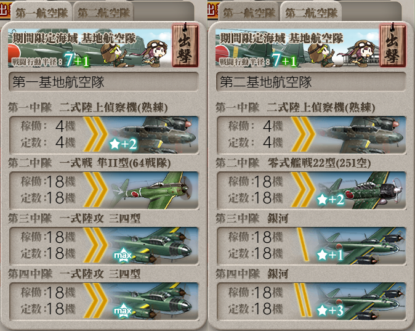Image resolution: width=415 pixels, height=331 pixels.
Task: Choose first base's third squadron 一式陸攻 三四型
Action: tap(103, 246)
